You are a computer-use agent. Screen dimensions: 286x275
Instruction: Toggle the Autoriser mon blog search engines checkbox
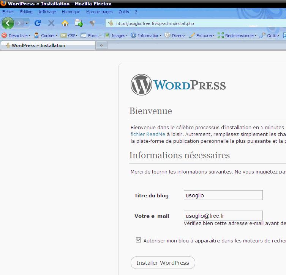138,240
